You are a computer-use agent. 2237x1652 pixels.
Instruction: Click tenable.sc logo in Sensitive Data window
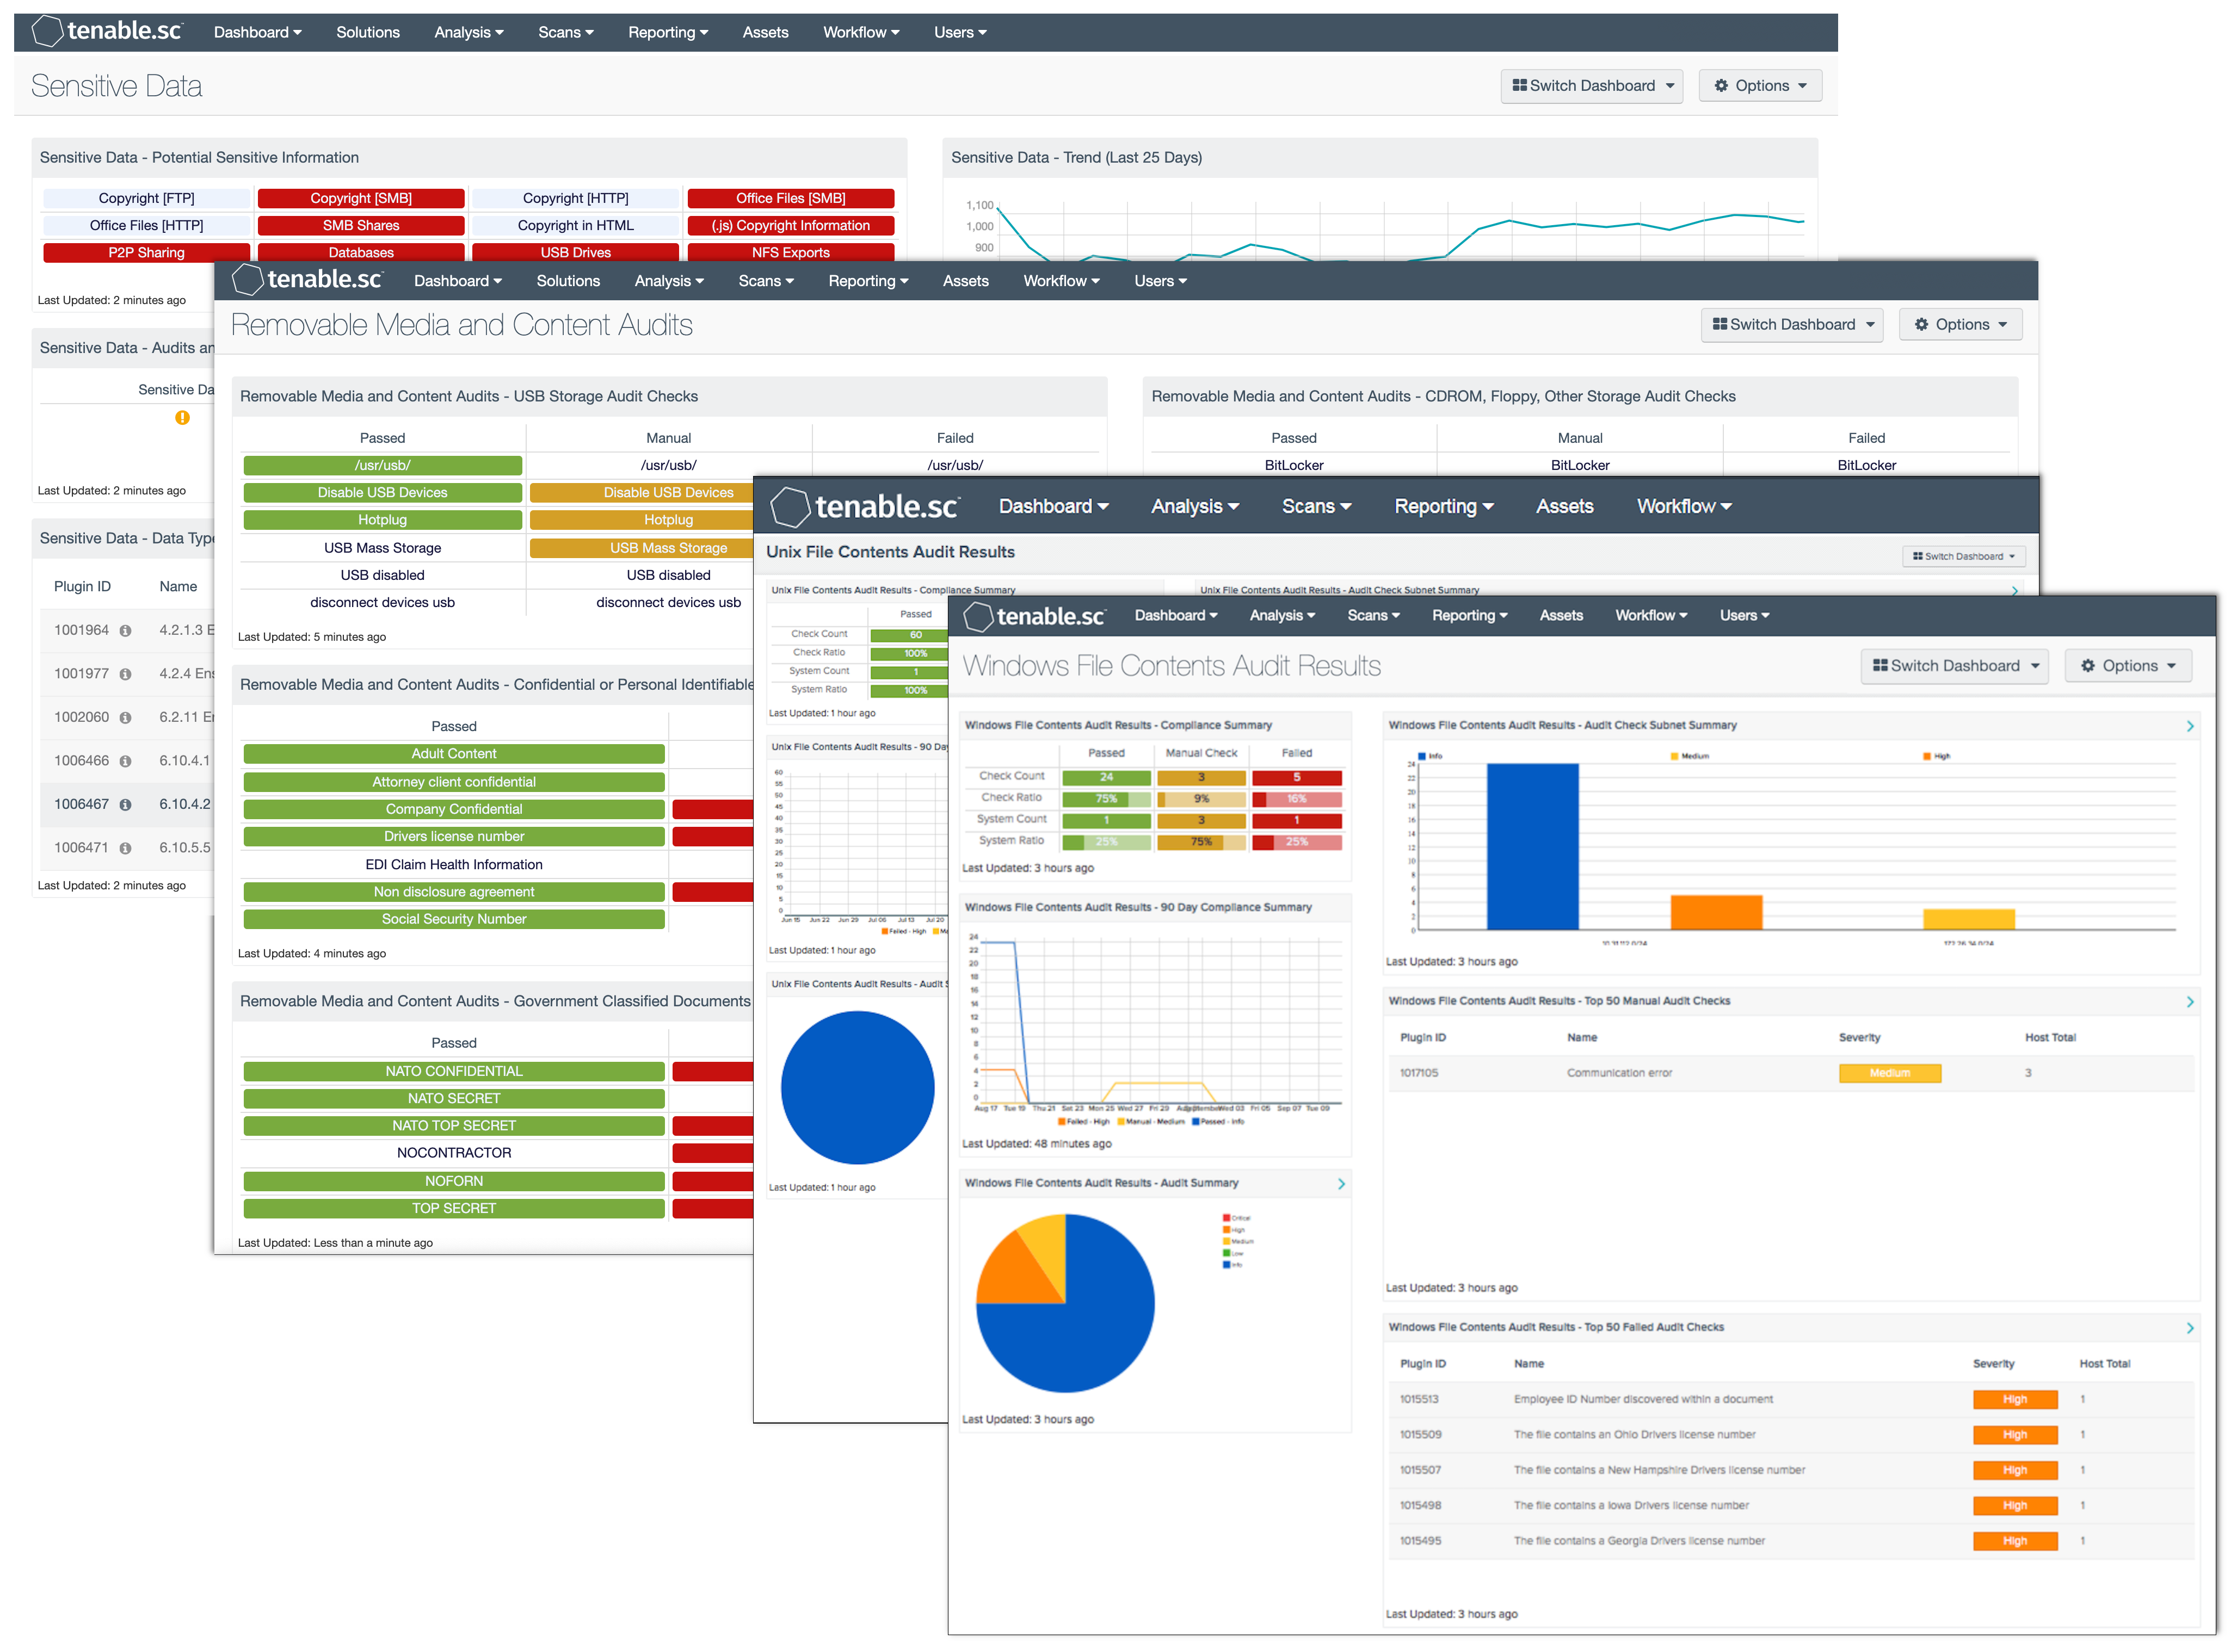point(107,32)
